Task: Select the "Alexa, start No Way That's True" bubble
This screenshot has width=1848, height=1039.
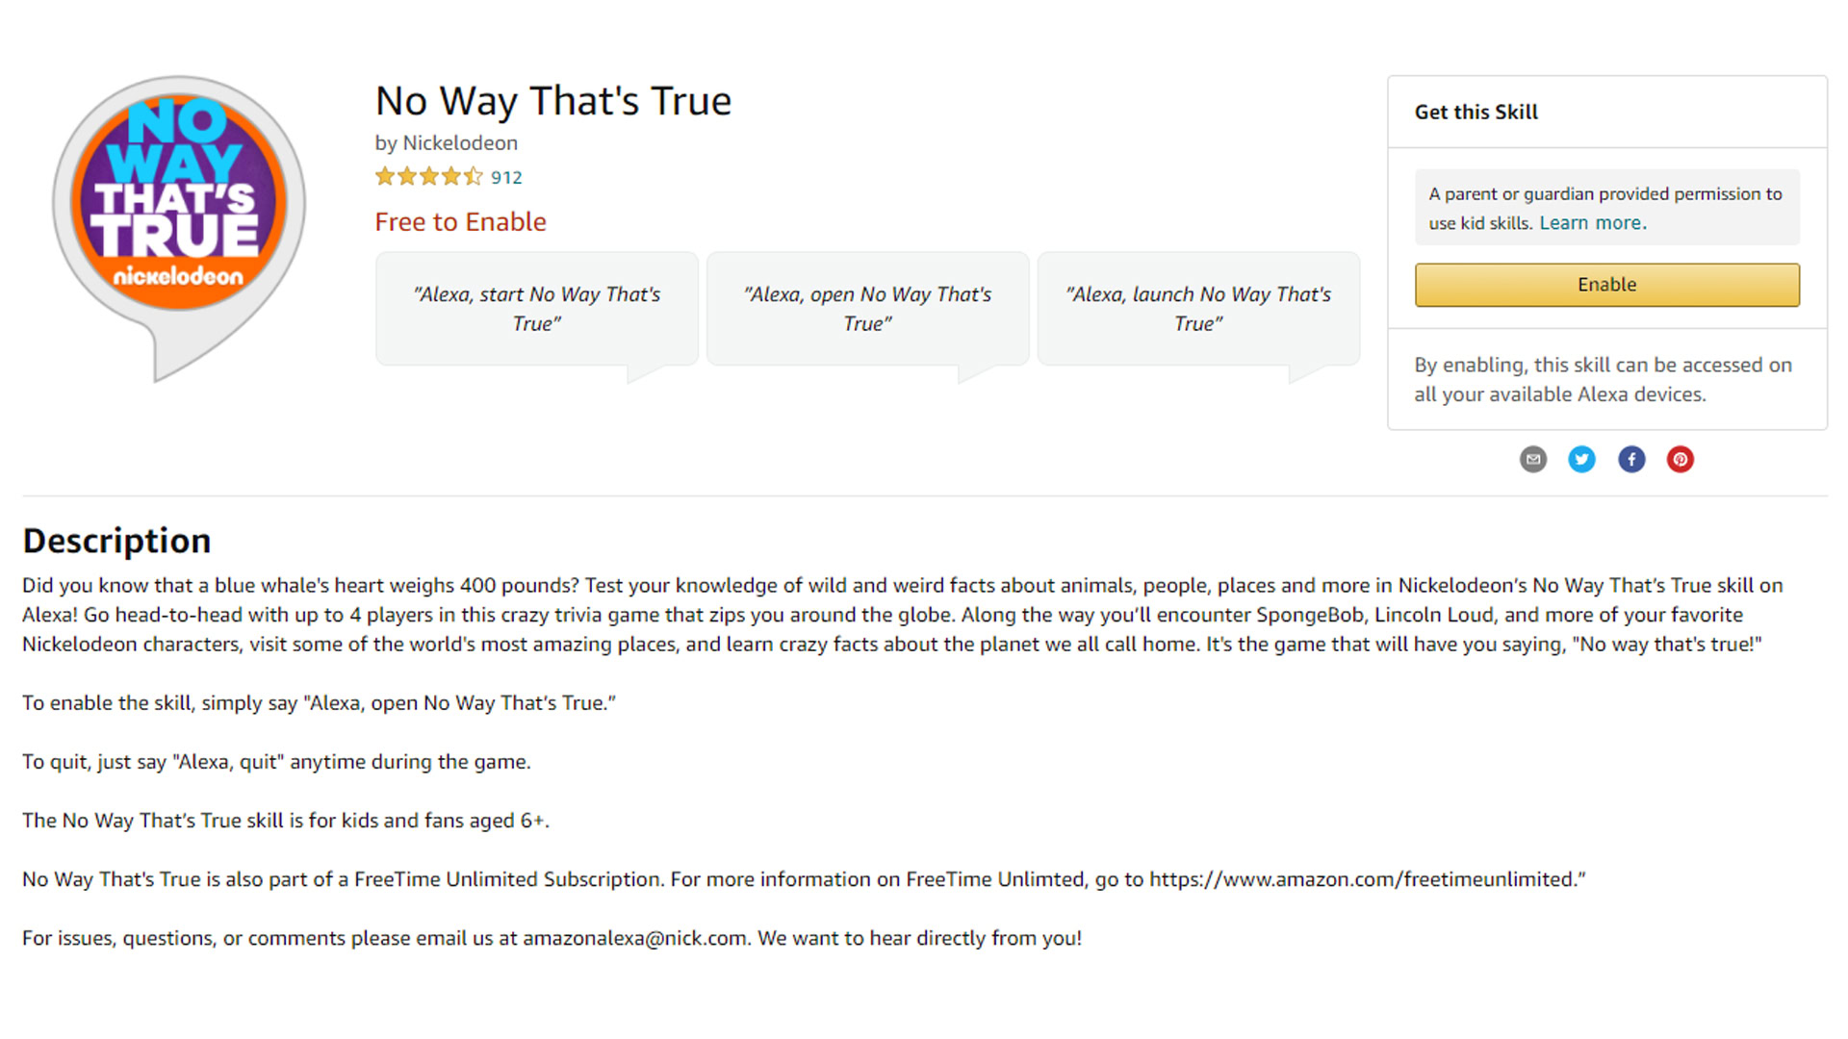Action: pos(537,309)
